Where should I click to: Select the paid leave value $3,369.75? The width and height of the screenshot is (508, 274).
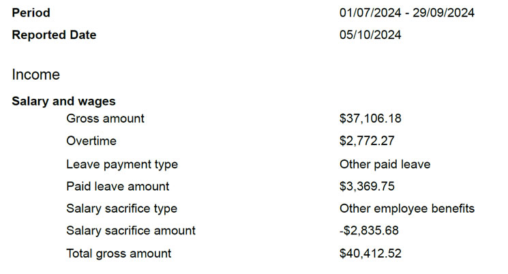coord(367,186)
